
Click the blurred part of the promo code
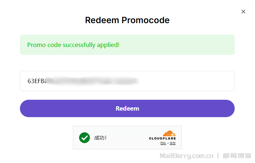[x=91, y=81]
